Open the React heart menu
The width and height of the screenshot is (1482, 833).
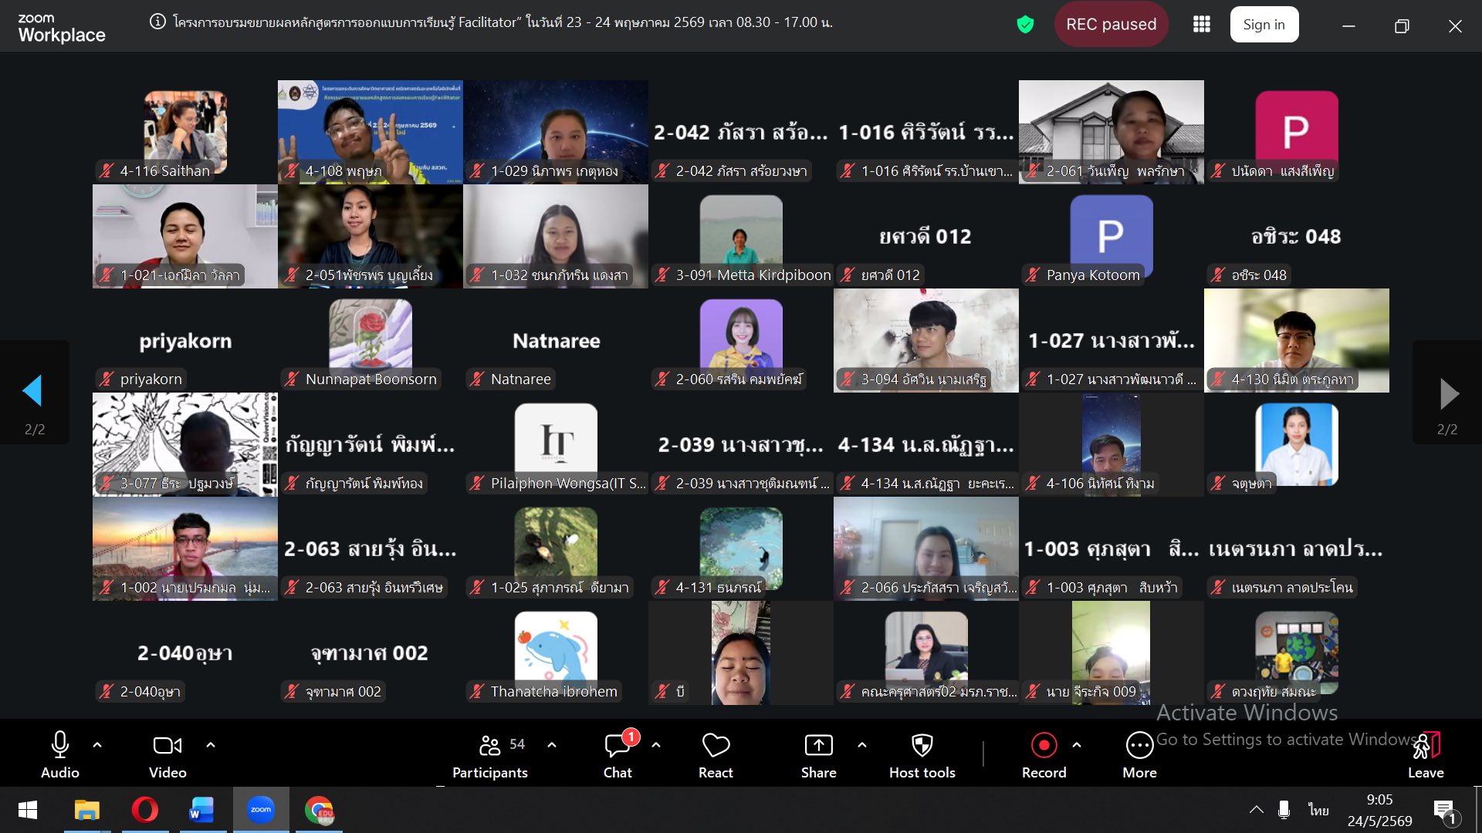716,755
